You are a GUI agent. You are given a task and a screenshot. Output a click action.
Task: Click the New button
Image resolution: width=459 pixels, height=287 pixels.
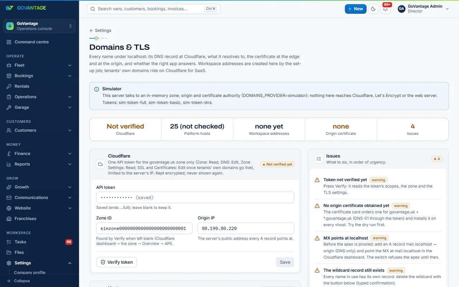(355, 9)
